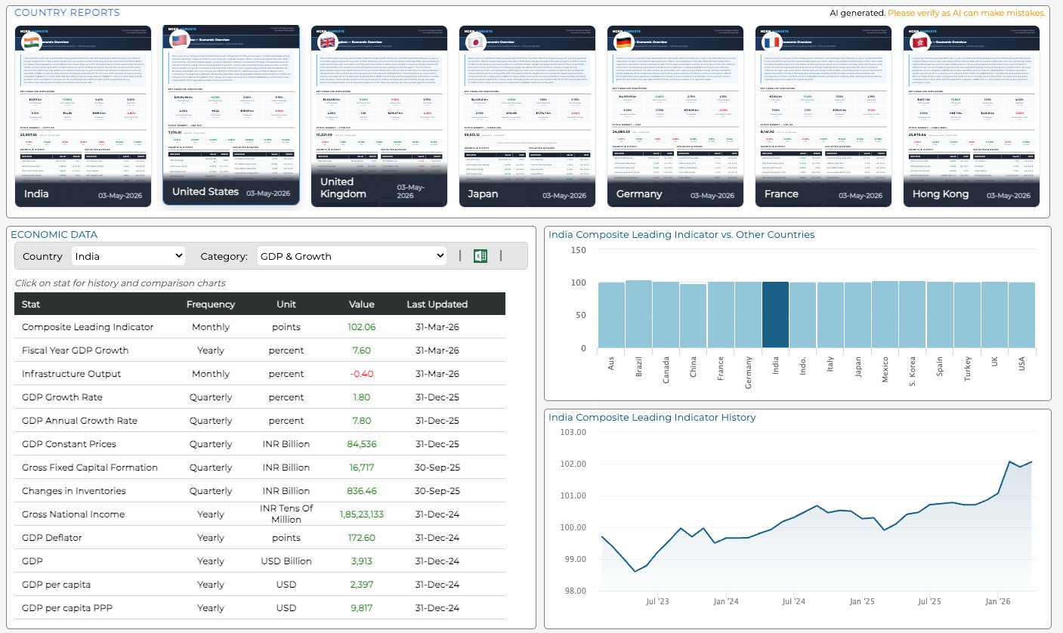Click the S. Korea bar in chart
The height and width of the screenshot is (633, 1063).
[912, 315]
